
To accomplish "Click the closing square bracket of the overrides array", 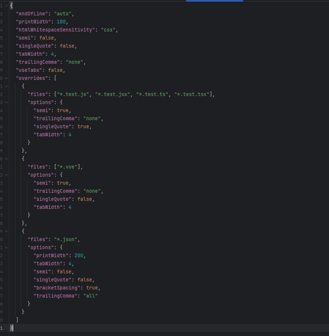I will [17, 320].
